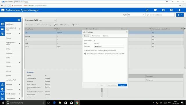Open the chat feedback icon in header
The image size is (186, 105).
(155, 10)
